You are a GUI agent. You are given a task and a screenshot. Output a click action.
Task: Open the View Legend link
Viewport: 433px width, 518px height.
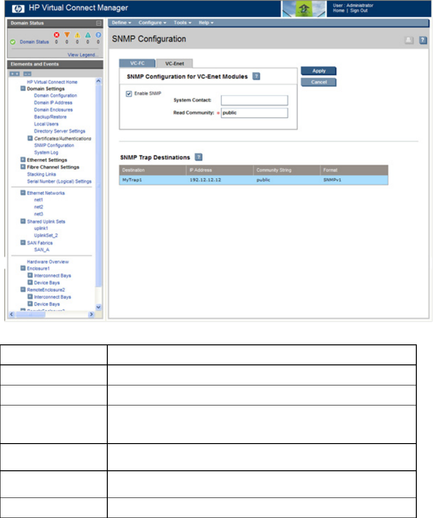pyautogui.click(x=83, y=55)
